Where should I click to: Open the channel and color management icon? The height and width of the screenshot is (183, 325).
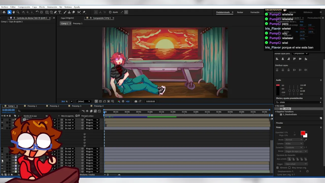119,101
